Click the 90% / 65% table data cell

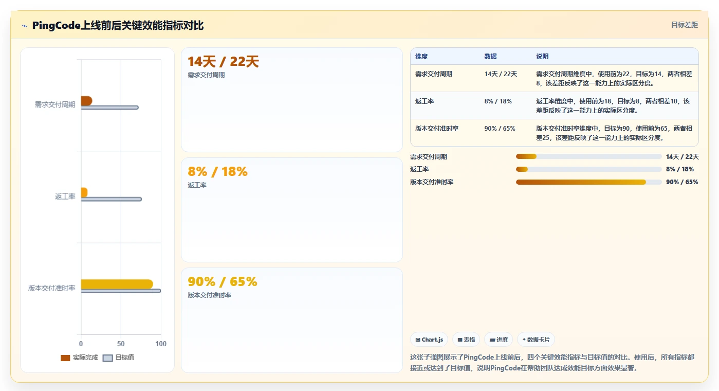(x=500, y=129)
